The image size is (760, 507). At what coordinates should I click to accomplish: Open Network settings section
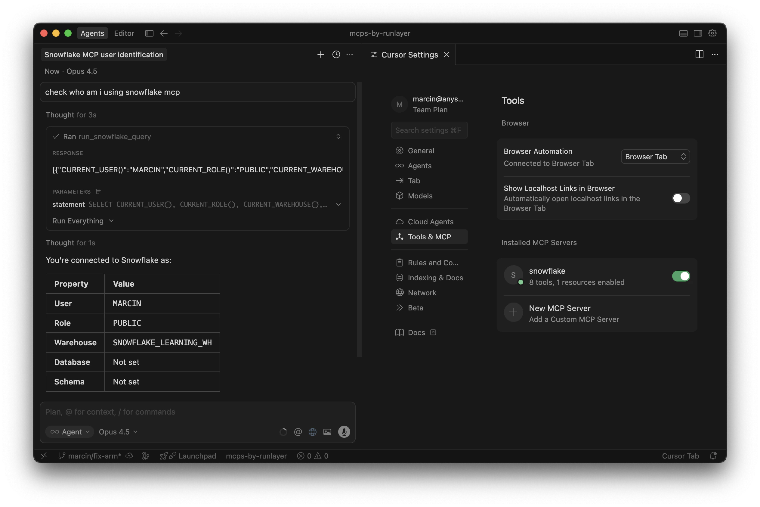429,293
